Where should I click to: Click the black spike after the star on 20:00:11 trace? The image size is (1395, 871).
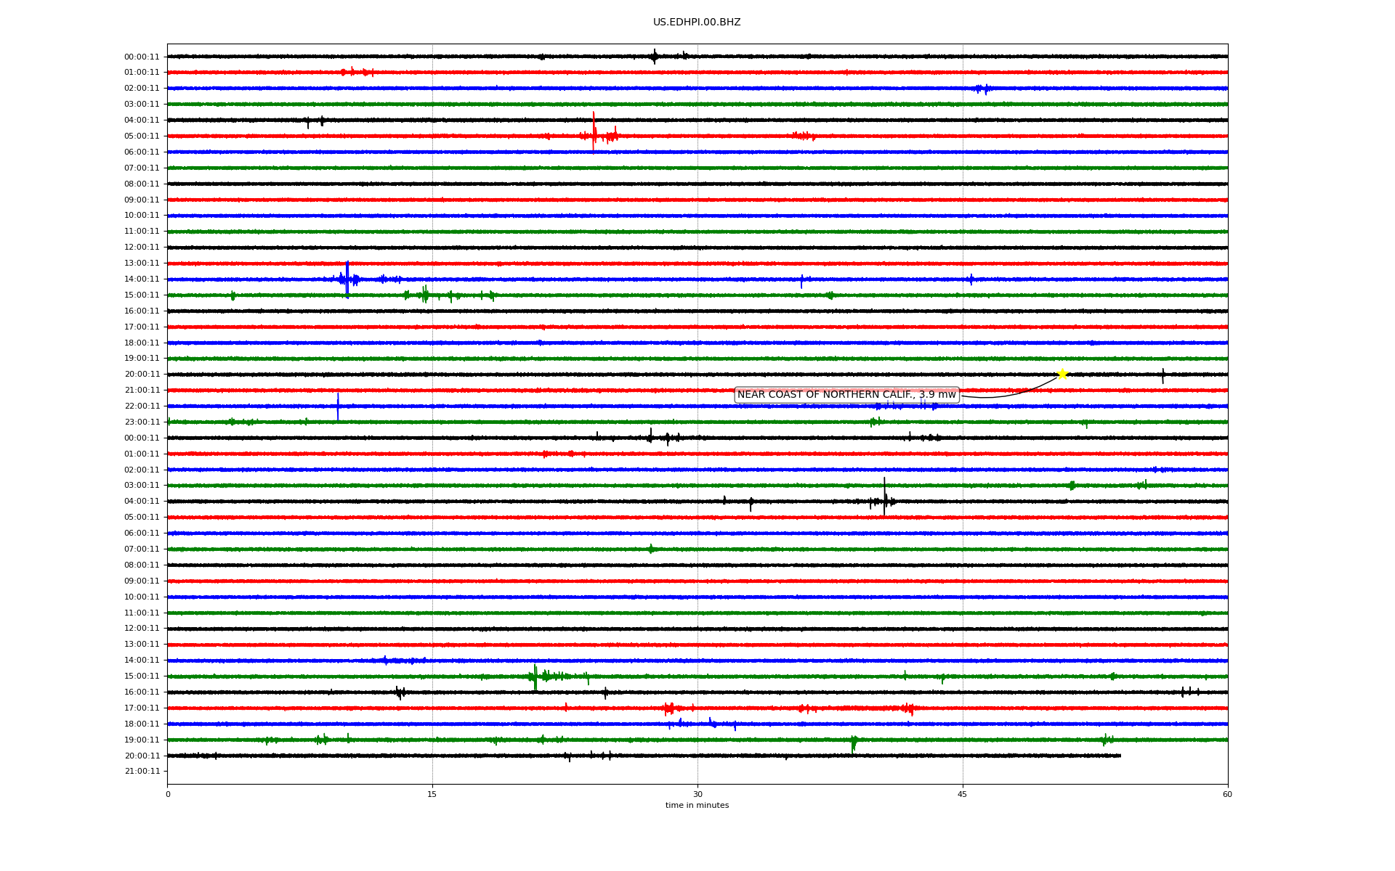(1162, 376)
